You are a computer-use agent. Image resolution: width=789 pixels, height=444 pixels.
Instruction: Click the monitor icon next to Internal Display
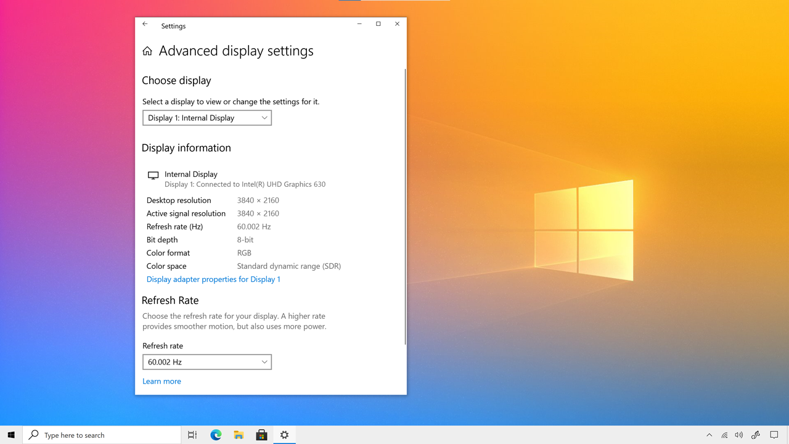pyautogui.click(x=153, y=176)
